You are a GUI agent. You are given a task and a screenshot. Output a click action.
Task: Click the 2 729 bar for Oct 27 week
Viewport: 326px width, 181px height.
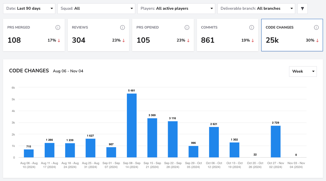275,142
